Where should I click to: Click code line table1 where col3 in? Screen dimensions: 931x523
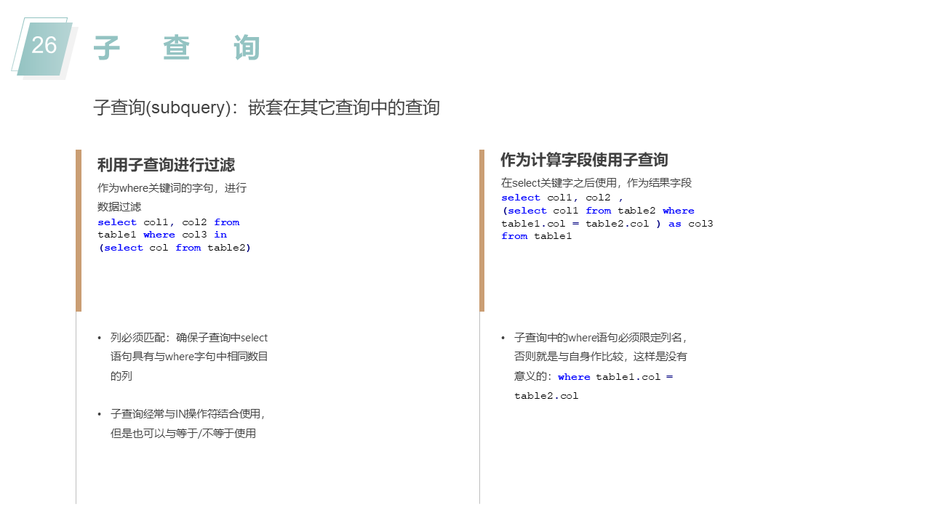pyautogui.click(x=162, y=235)
